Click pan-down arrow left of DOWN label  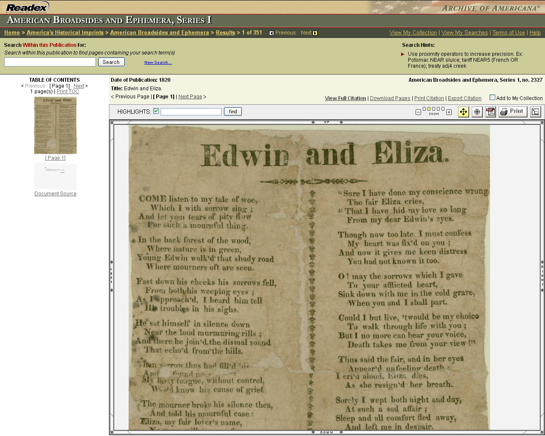313,432
